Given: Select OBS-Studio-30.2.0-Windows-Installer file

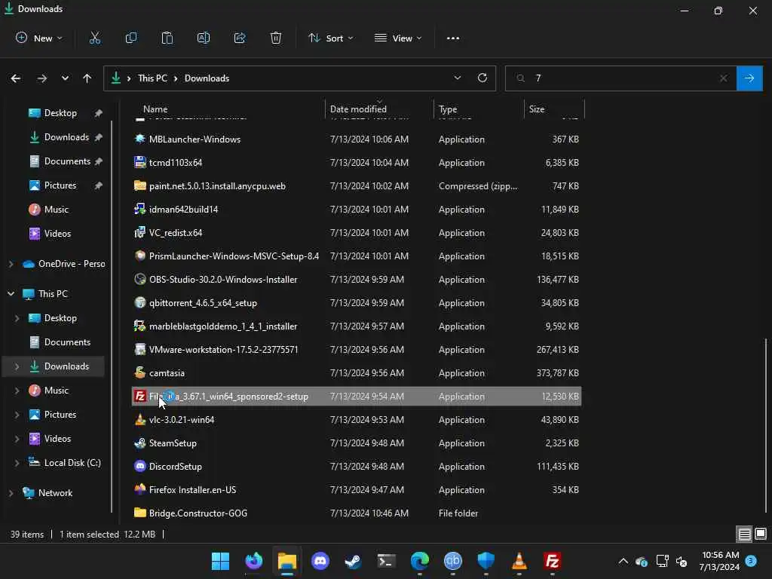Looking at the screenshot, I should point(357,280).
